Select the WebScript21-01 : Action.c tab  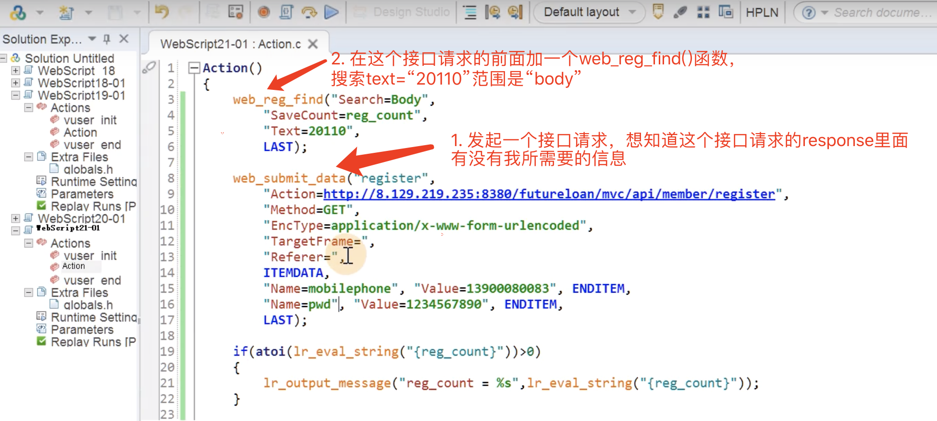(231, 44)
